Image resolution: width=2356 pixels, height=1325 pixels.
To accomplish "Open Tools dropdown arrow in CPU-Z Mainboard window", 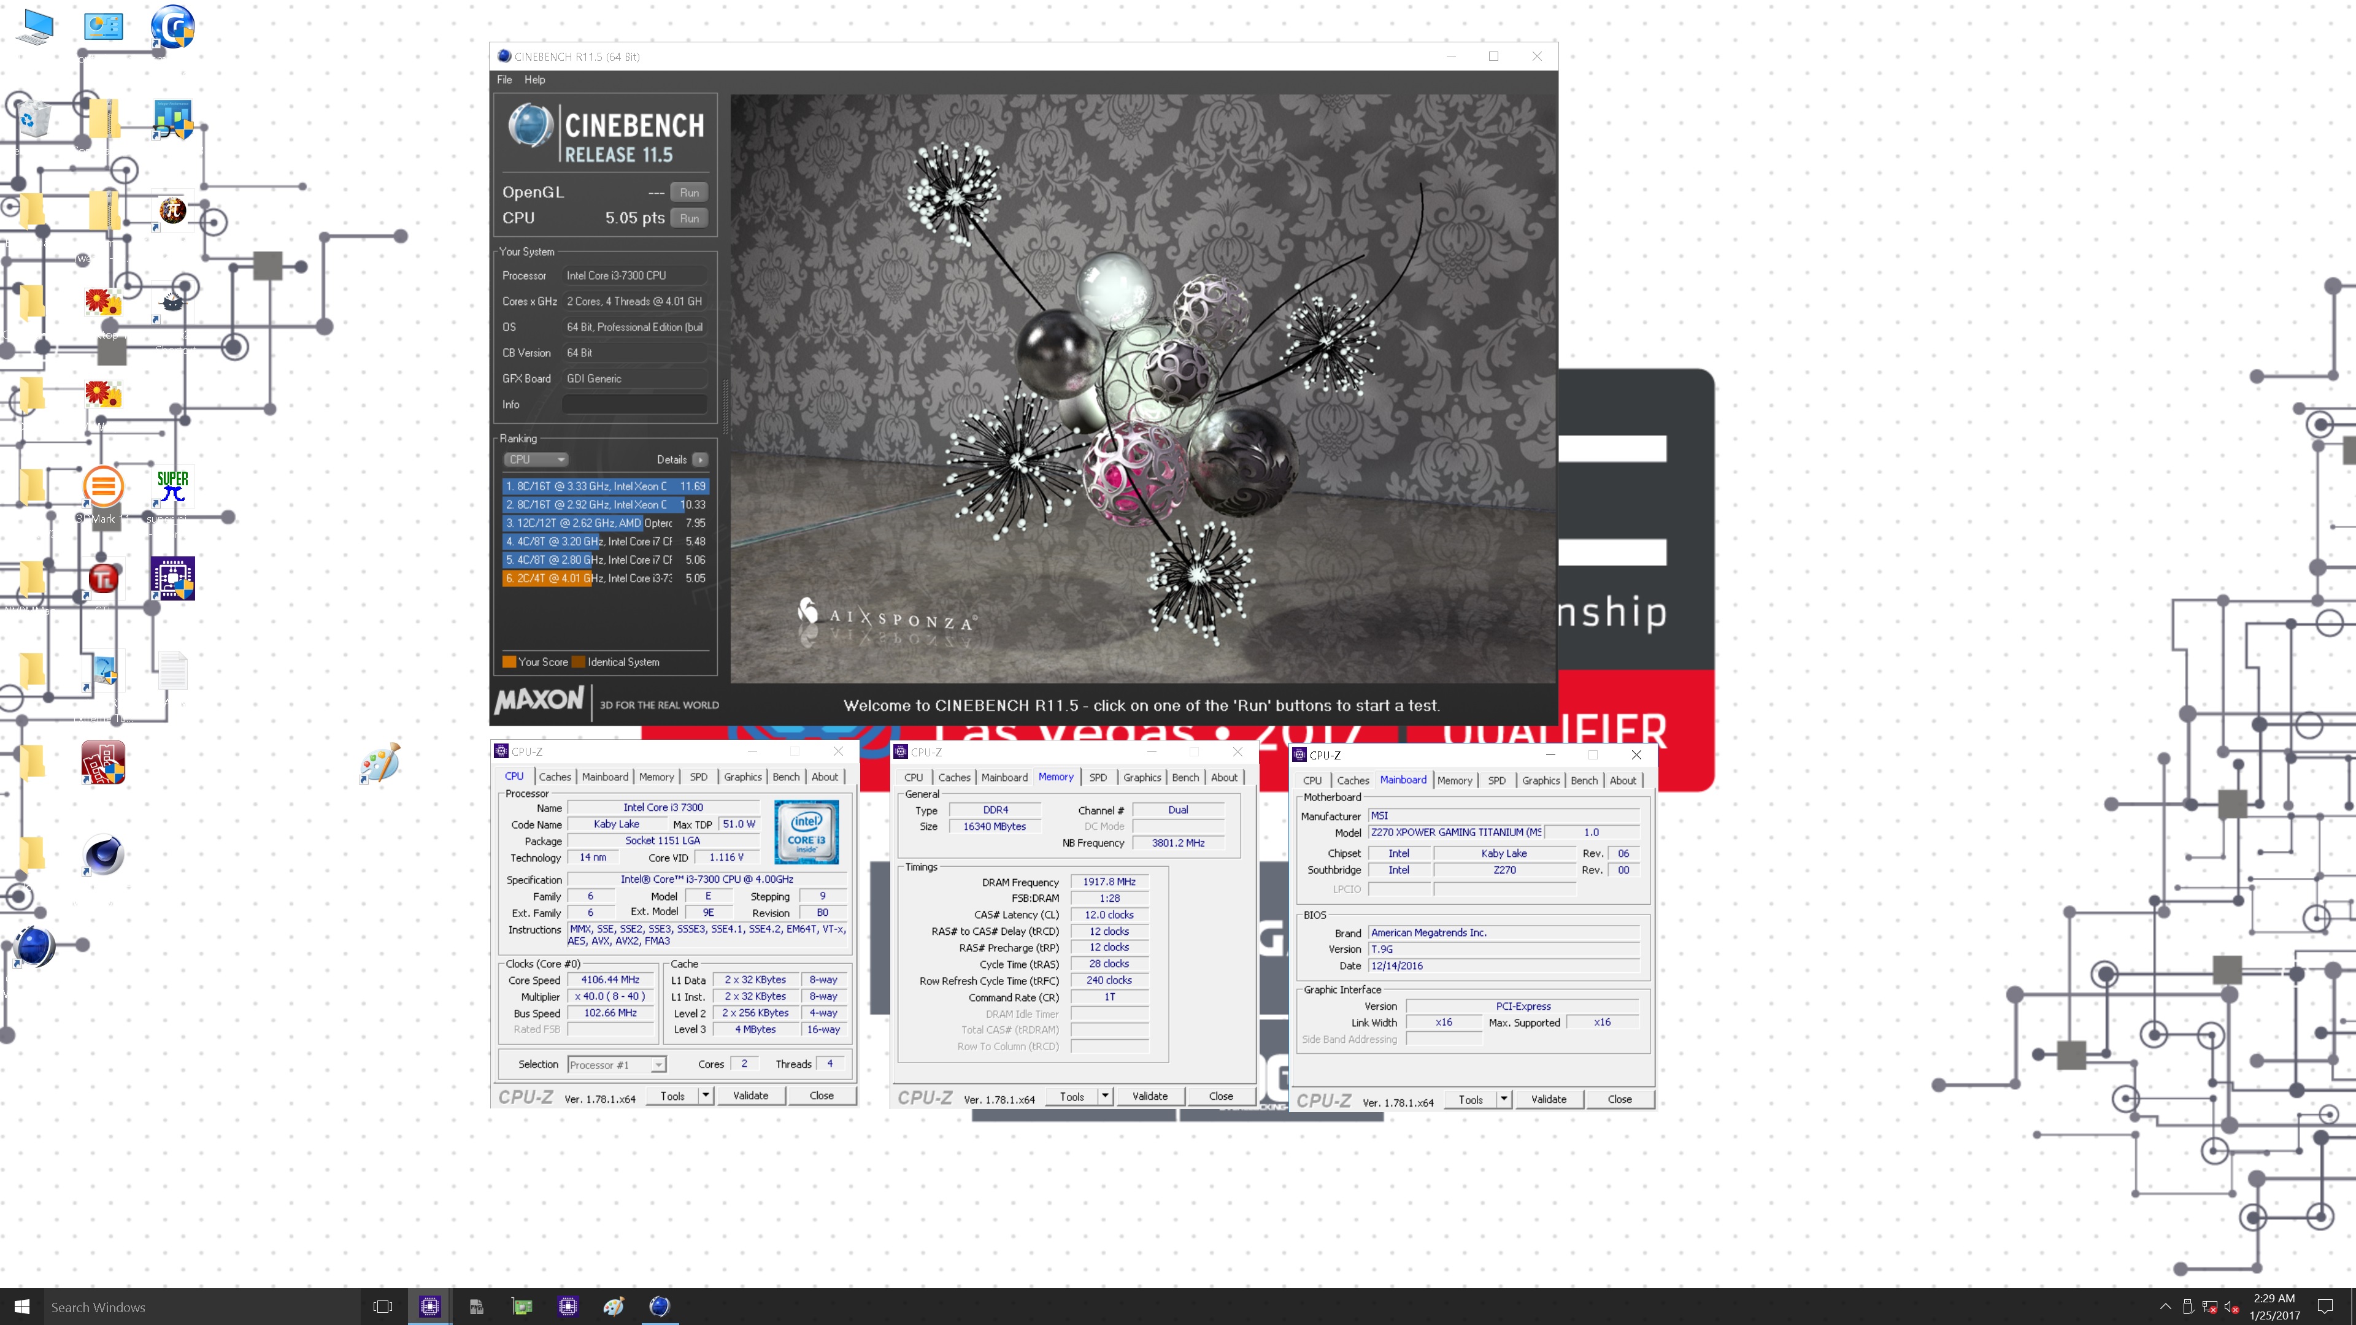I will coord(1504,1099).
